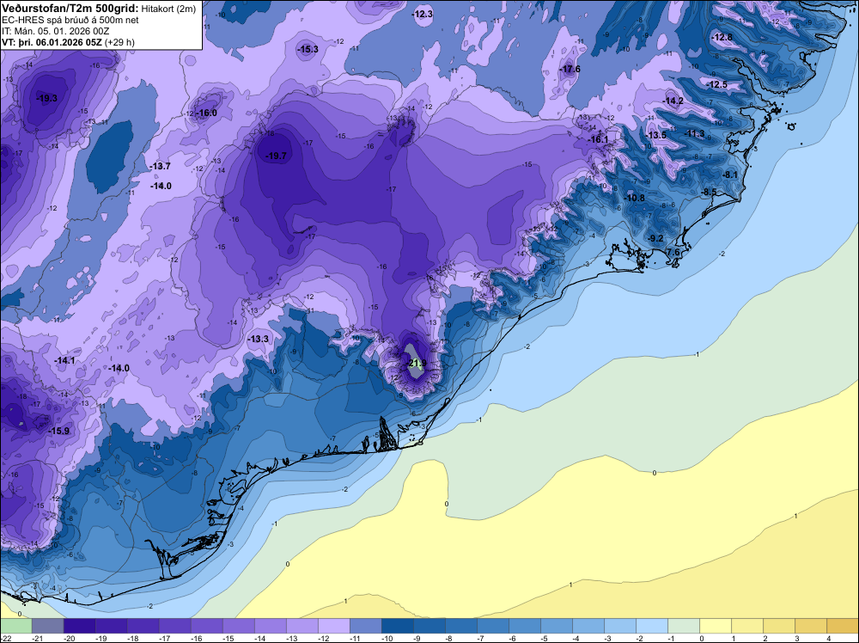859x643 pixels.
Task: Click the '-13.7' temperature value
Action: (160, 166)
